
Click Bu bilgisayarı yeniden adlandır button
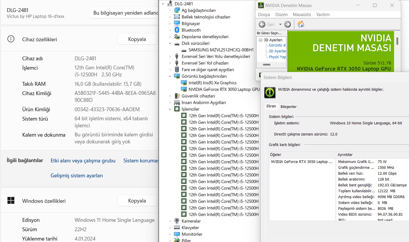coord(124,13)
